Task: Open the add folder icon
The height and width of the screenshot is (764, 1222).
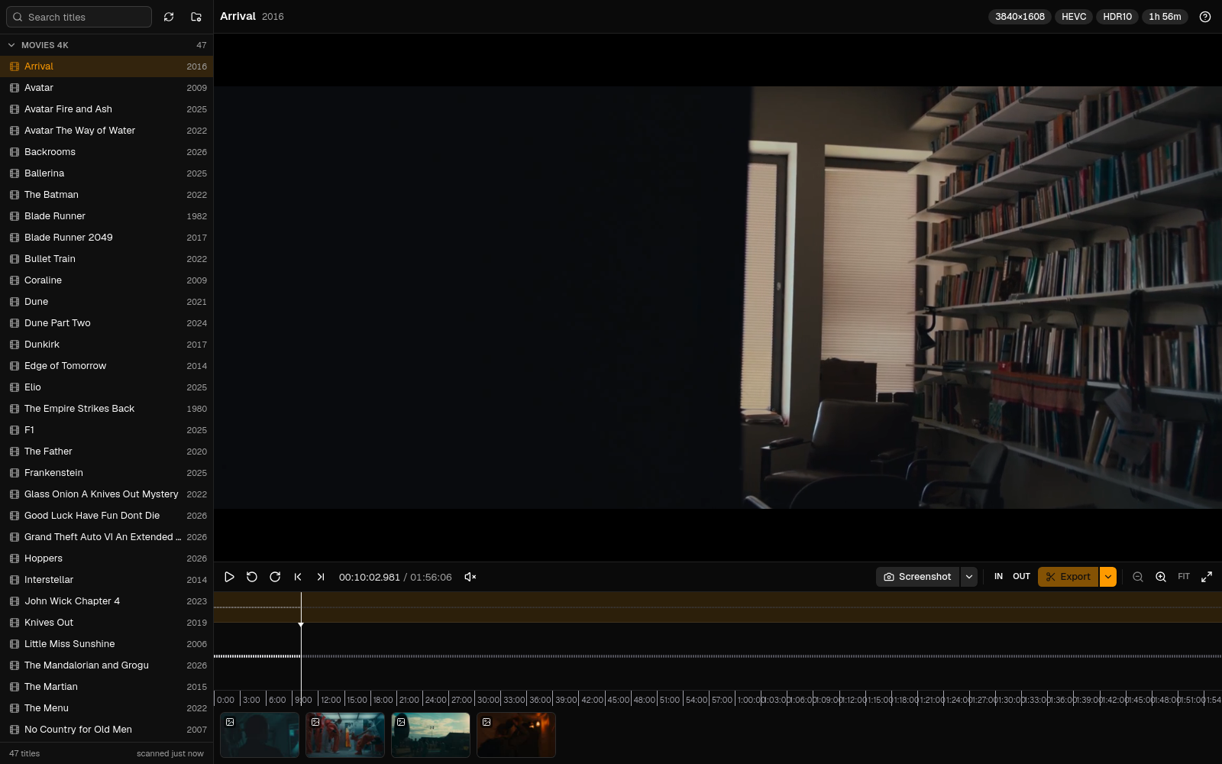Action: coord(196,17)
